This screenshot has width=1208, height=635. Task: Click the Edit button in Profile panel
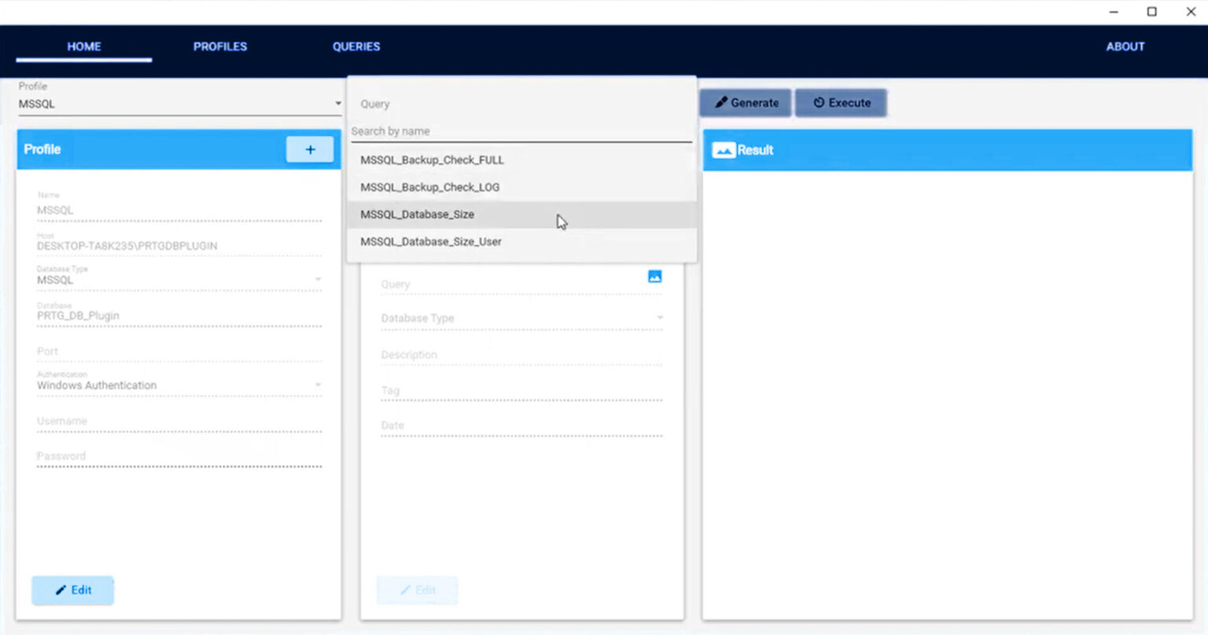click(x=73, y=590)
